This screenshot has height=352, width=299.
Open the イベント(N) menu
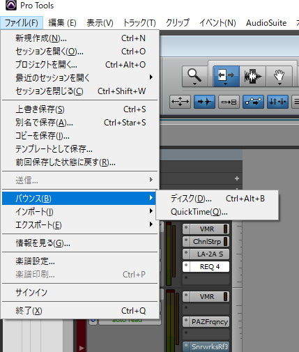217,23
